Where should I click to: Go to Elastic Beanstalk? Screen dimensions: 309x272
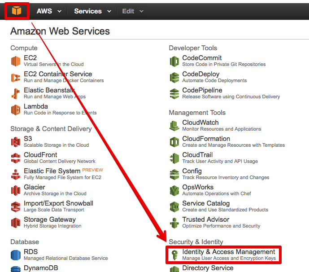coord(49,90)
